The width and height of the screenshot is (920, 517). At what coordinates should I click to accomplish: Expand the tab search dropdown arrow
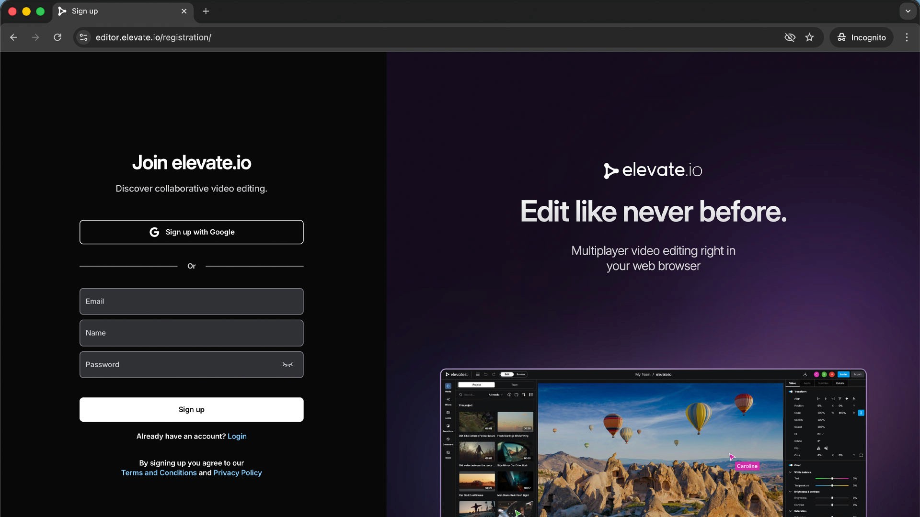pyautogui.click(x=908, y=11)
